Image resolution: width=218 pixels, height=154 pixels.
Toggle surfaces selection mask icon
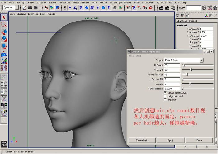point(87,8)
